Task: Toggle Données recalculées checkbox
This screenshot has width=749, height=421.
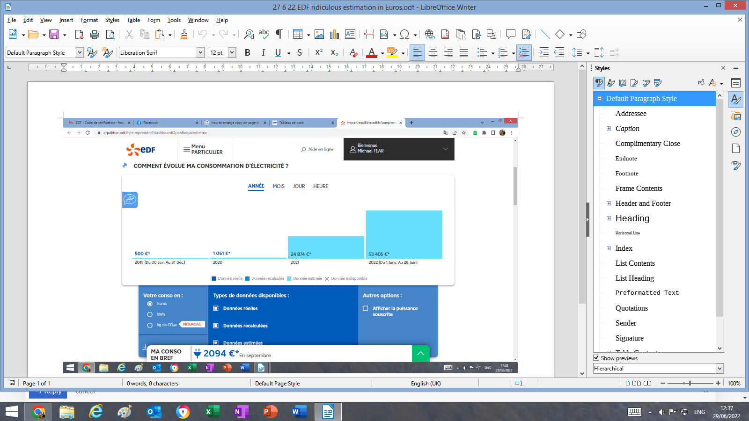Action: tap(216, 326)
